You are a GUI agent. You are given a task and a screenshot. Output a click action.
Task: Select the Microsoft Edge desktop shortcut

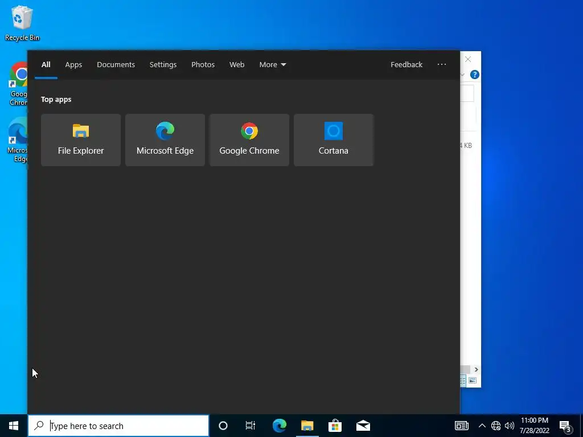click(x=17, y=140)
